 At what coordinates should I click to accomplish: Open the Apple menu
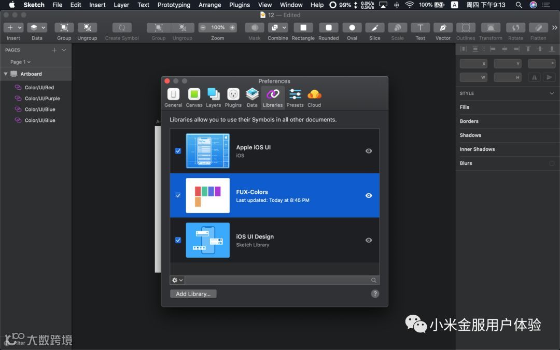12,5
